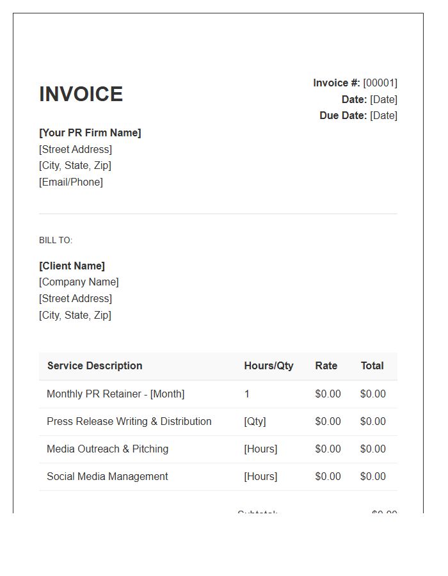Select the INVOICE heading
The width and height of the screenshot is (448, 576).
click(81, 94)
